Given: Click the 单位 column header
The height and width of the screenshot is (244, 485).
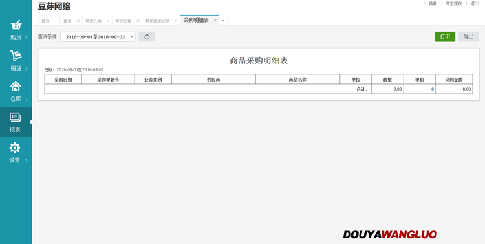Looking at the screenshot, I should (356, 79).
